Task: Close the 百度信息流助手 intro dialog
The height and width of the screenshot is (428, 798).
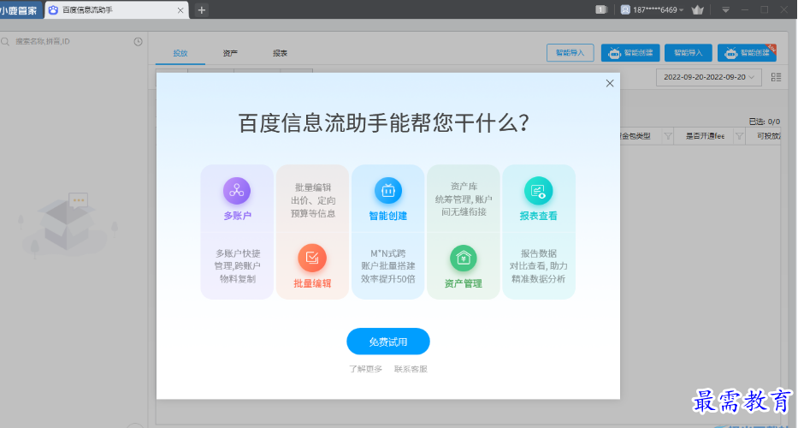Action: [610, 83]
